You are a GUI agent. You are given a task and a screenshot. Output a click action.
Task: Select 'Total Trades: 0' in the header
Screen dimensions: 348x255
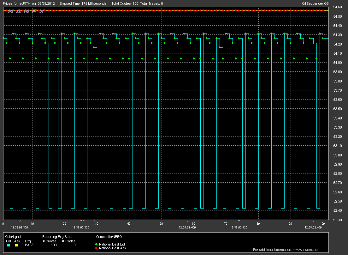click(151, 3)
